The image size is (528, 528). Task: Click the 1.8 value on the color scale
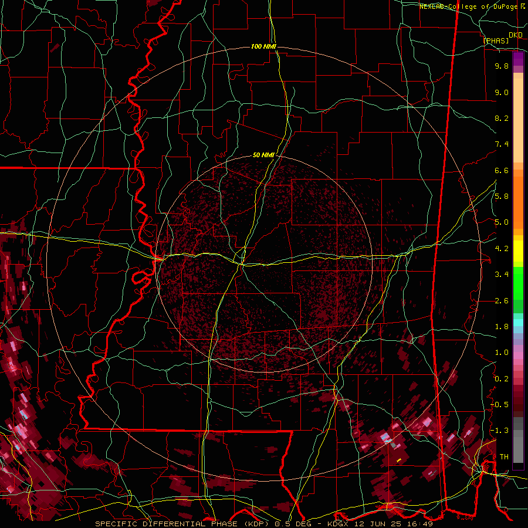502,327
